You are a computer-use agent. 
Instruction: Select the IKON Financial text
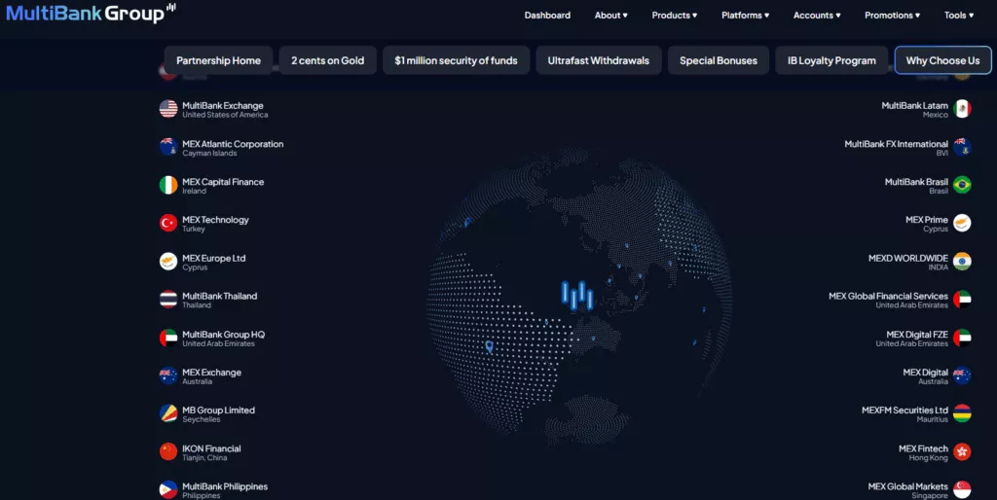coord(211,448)
